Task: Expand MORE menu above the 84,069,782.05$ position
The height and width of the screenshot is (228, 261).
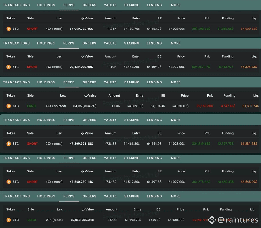Action: pos(176,5)
